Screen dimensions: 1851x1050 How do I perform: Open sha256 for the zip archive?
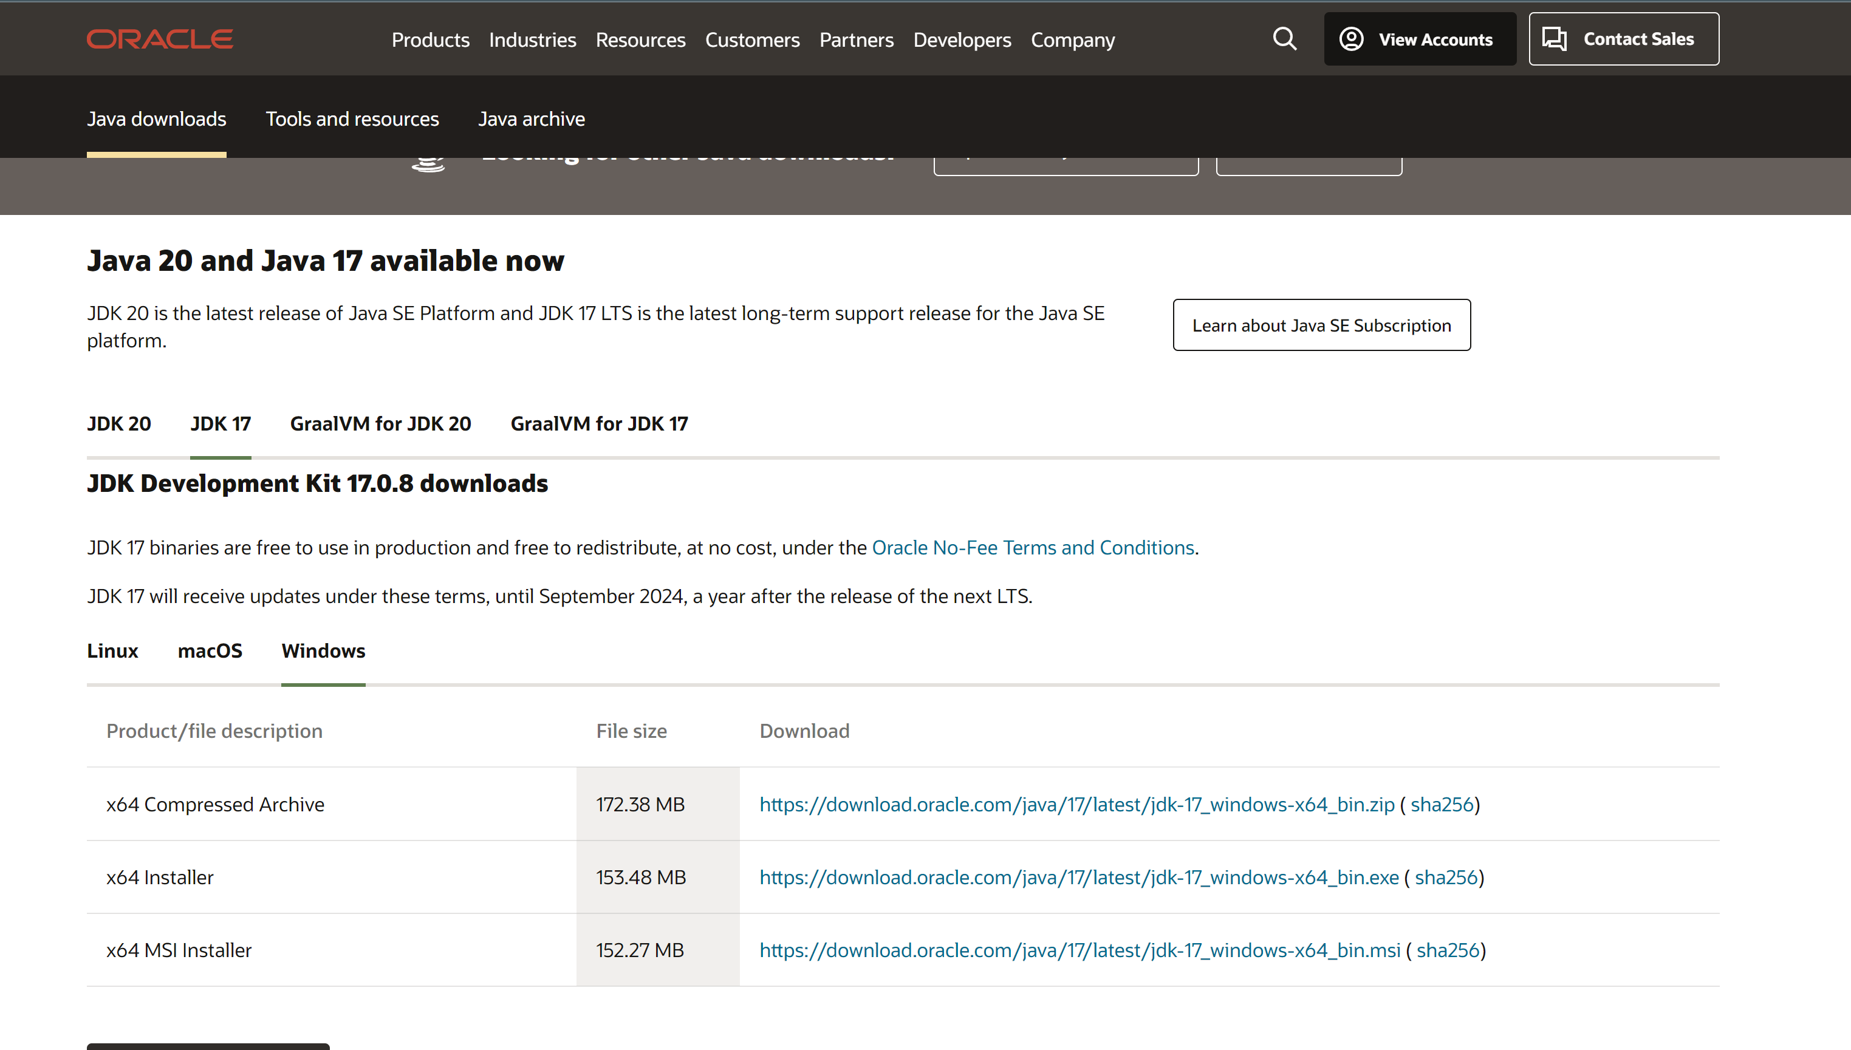1442,804
